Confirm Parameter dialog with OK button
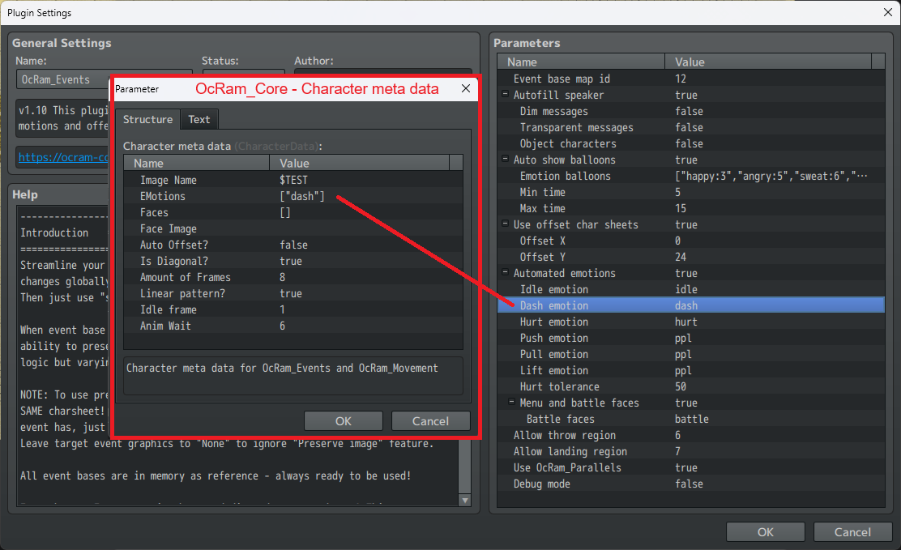 (343, 420)
